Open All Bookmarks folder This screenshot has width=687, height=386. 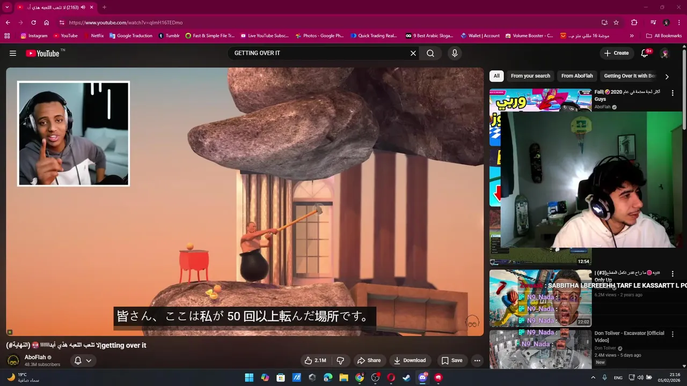pyautogui.click(x=664, y=36)
